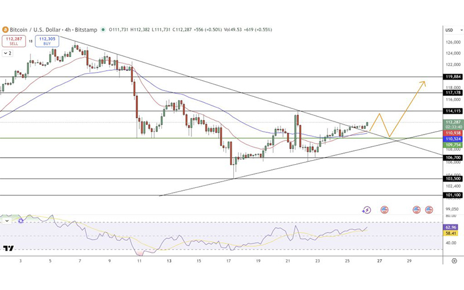Select the 117,178 horizontal line price label

pos(452,92)
